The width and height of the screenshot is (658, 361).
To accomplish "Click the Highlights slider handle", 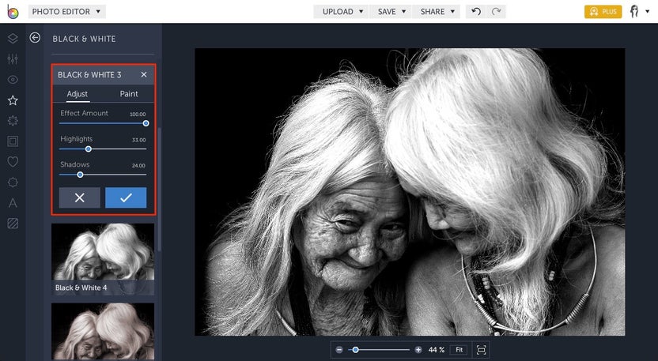I will pos(89,149).
